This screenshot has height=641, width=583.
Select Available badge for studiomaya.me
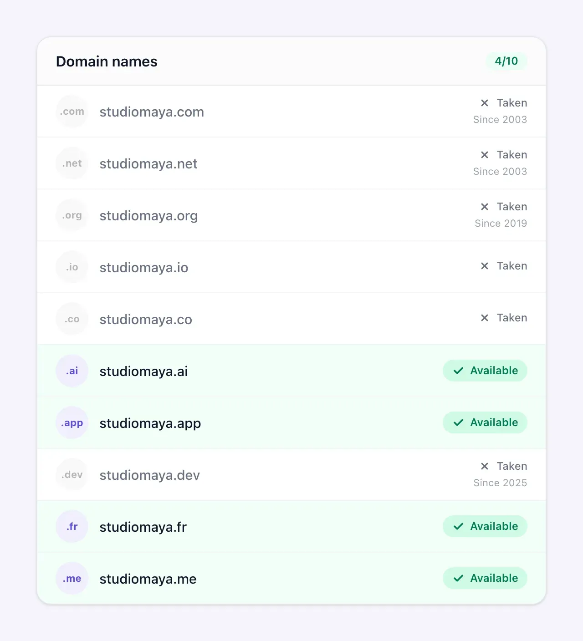(x=485, y=578)
